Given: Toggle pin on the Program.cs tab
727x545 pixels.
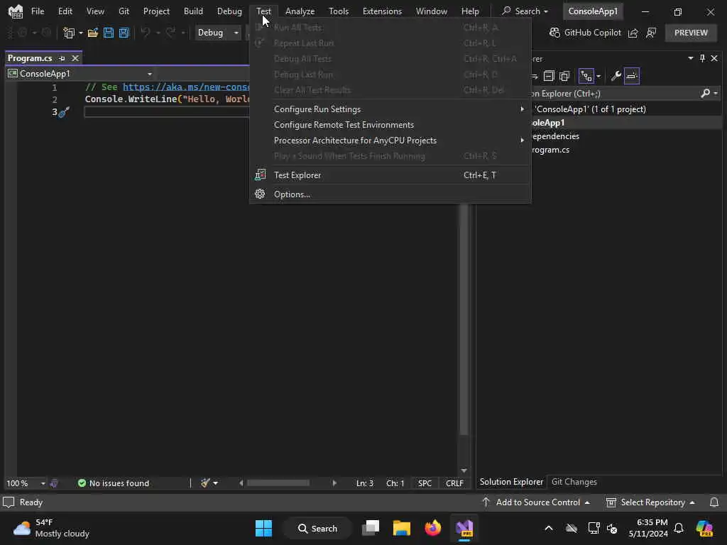Looking at the screenshot, I should click(x=62, y=58).
